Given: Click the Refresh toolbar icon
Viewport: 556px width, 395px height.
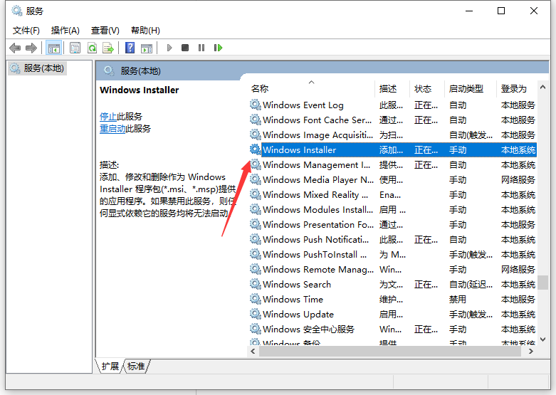Looking at the screenshot, I should [x=93, y=48].
